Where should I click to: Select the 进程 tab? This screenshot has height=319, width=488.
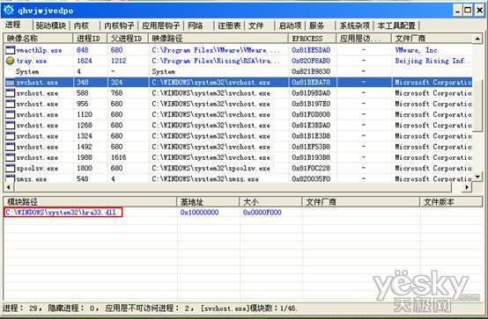tap(13, 25)
